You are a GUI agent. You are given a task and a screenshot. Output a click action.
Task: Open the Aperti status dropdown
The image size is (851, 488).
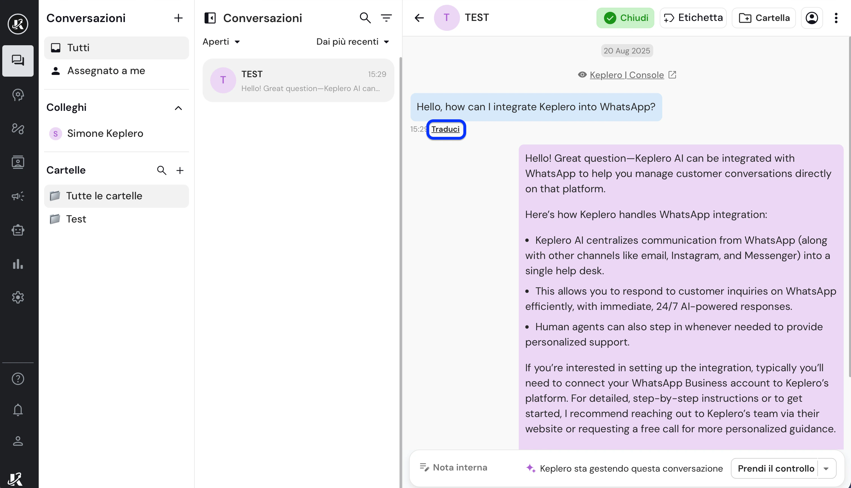(221, 42)
